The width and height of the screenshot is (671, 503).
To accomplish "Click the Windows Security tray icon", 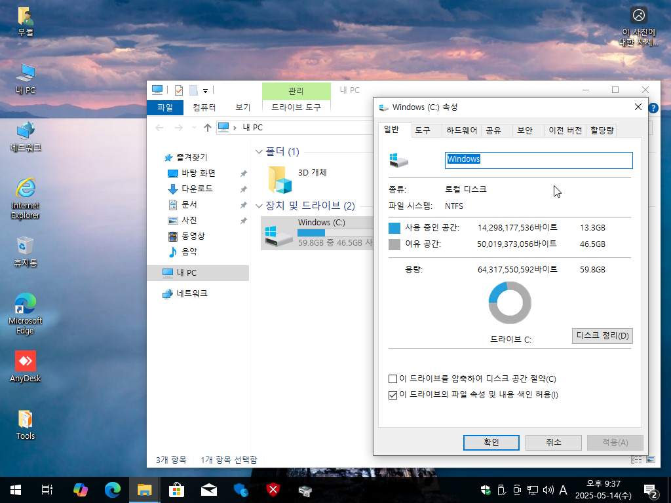I will click(x=486, y=490).
